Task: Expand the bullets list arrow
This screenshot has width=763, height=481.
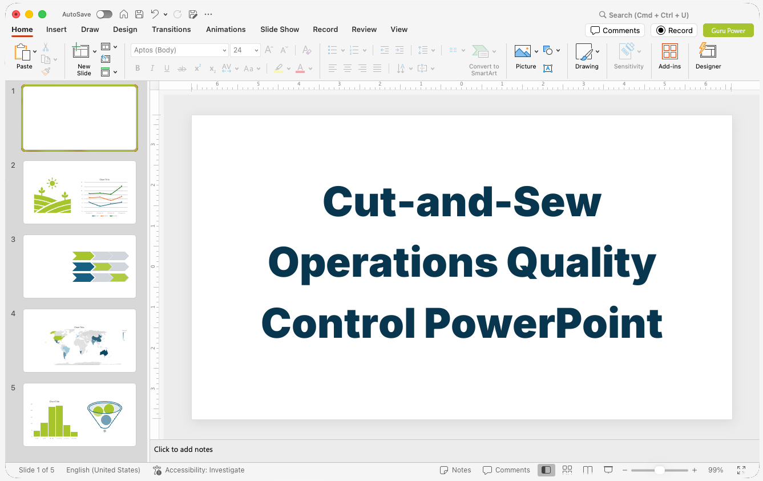Action: [342, 50]
